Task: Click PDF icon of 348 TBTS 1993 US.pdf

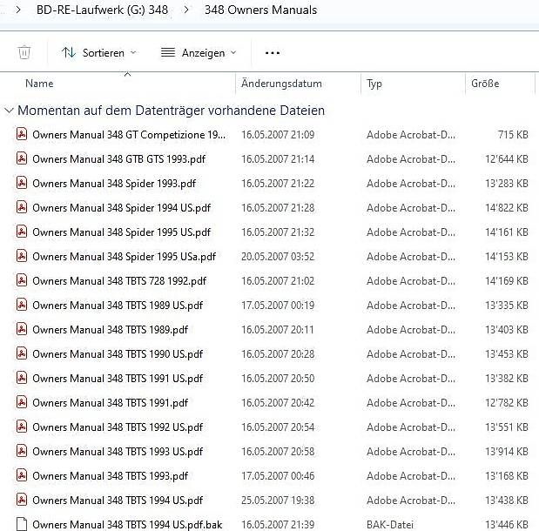Action: point(22,451)
